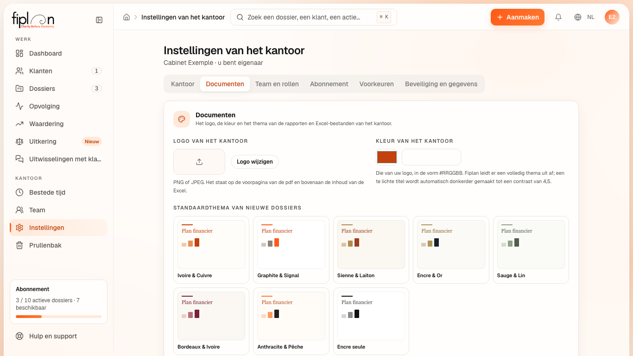The width and height of the screenshot is (633, 356).
Task: Click the hex color input field
Action: pos(431,157)
